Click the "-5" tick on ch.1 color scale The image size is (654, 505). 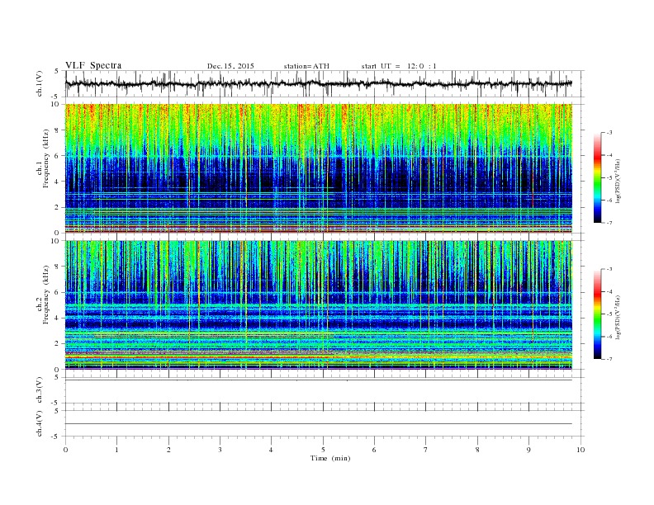pos(609,178)
